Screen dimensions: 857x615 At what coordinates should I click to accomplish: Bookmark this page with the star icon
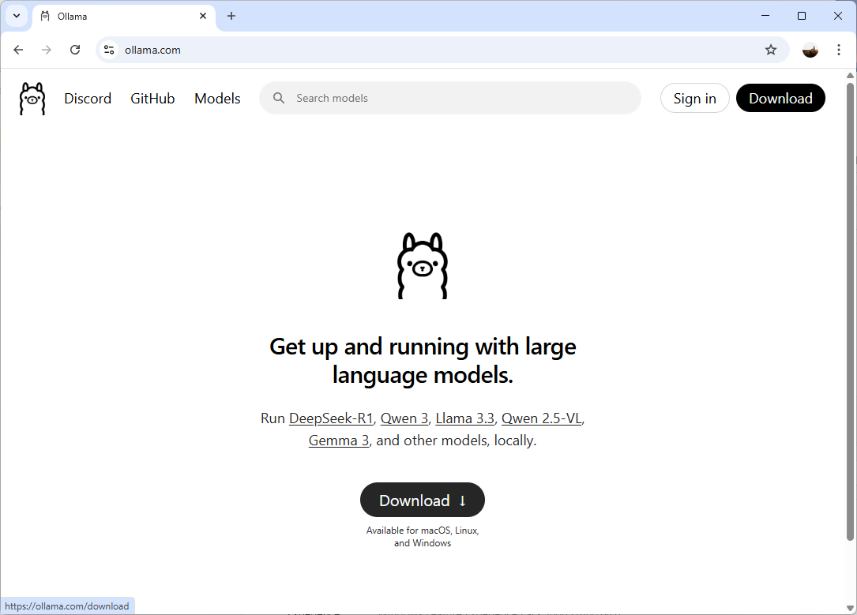tap(771, 50)
